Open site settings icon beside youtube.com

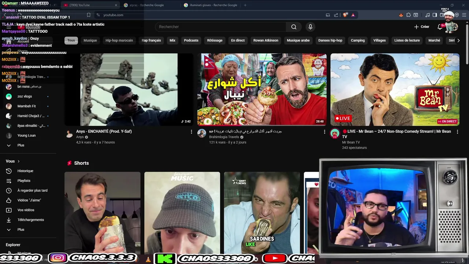point(98,15)
